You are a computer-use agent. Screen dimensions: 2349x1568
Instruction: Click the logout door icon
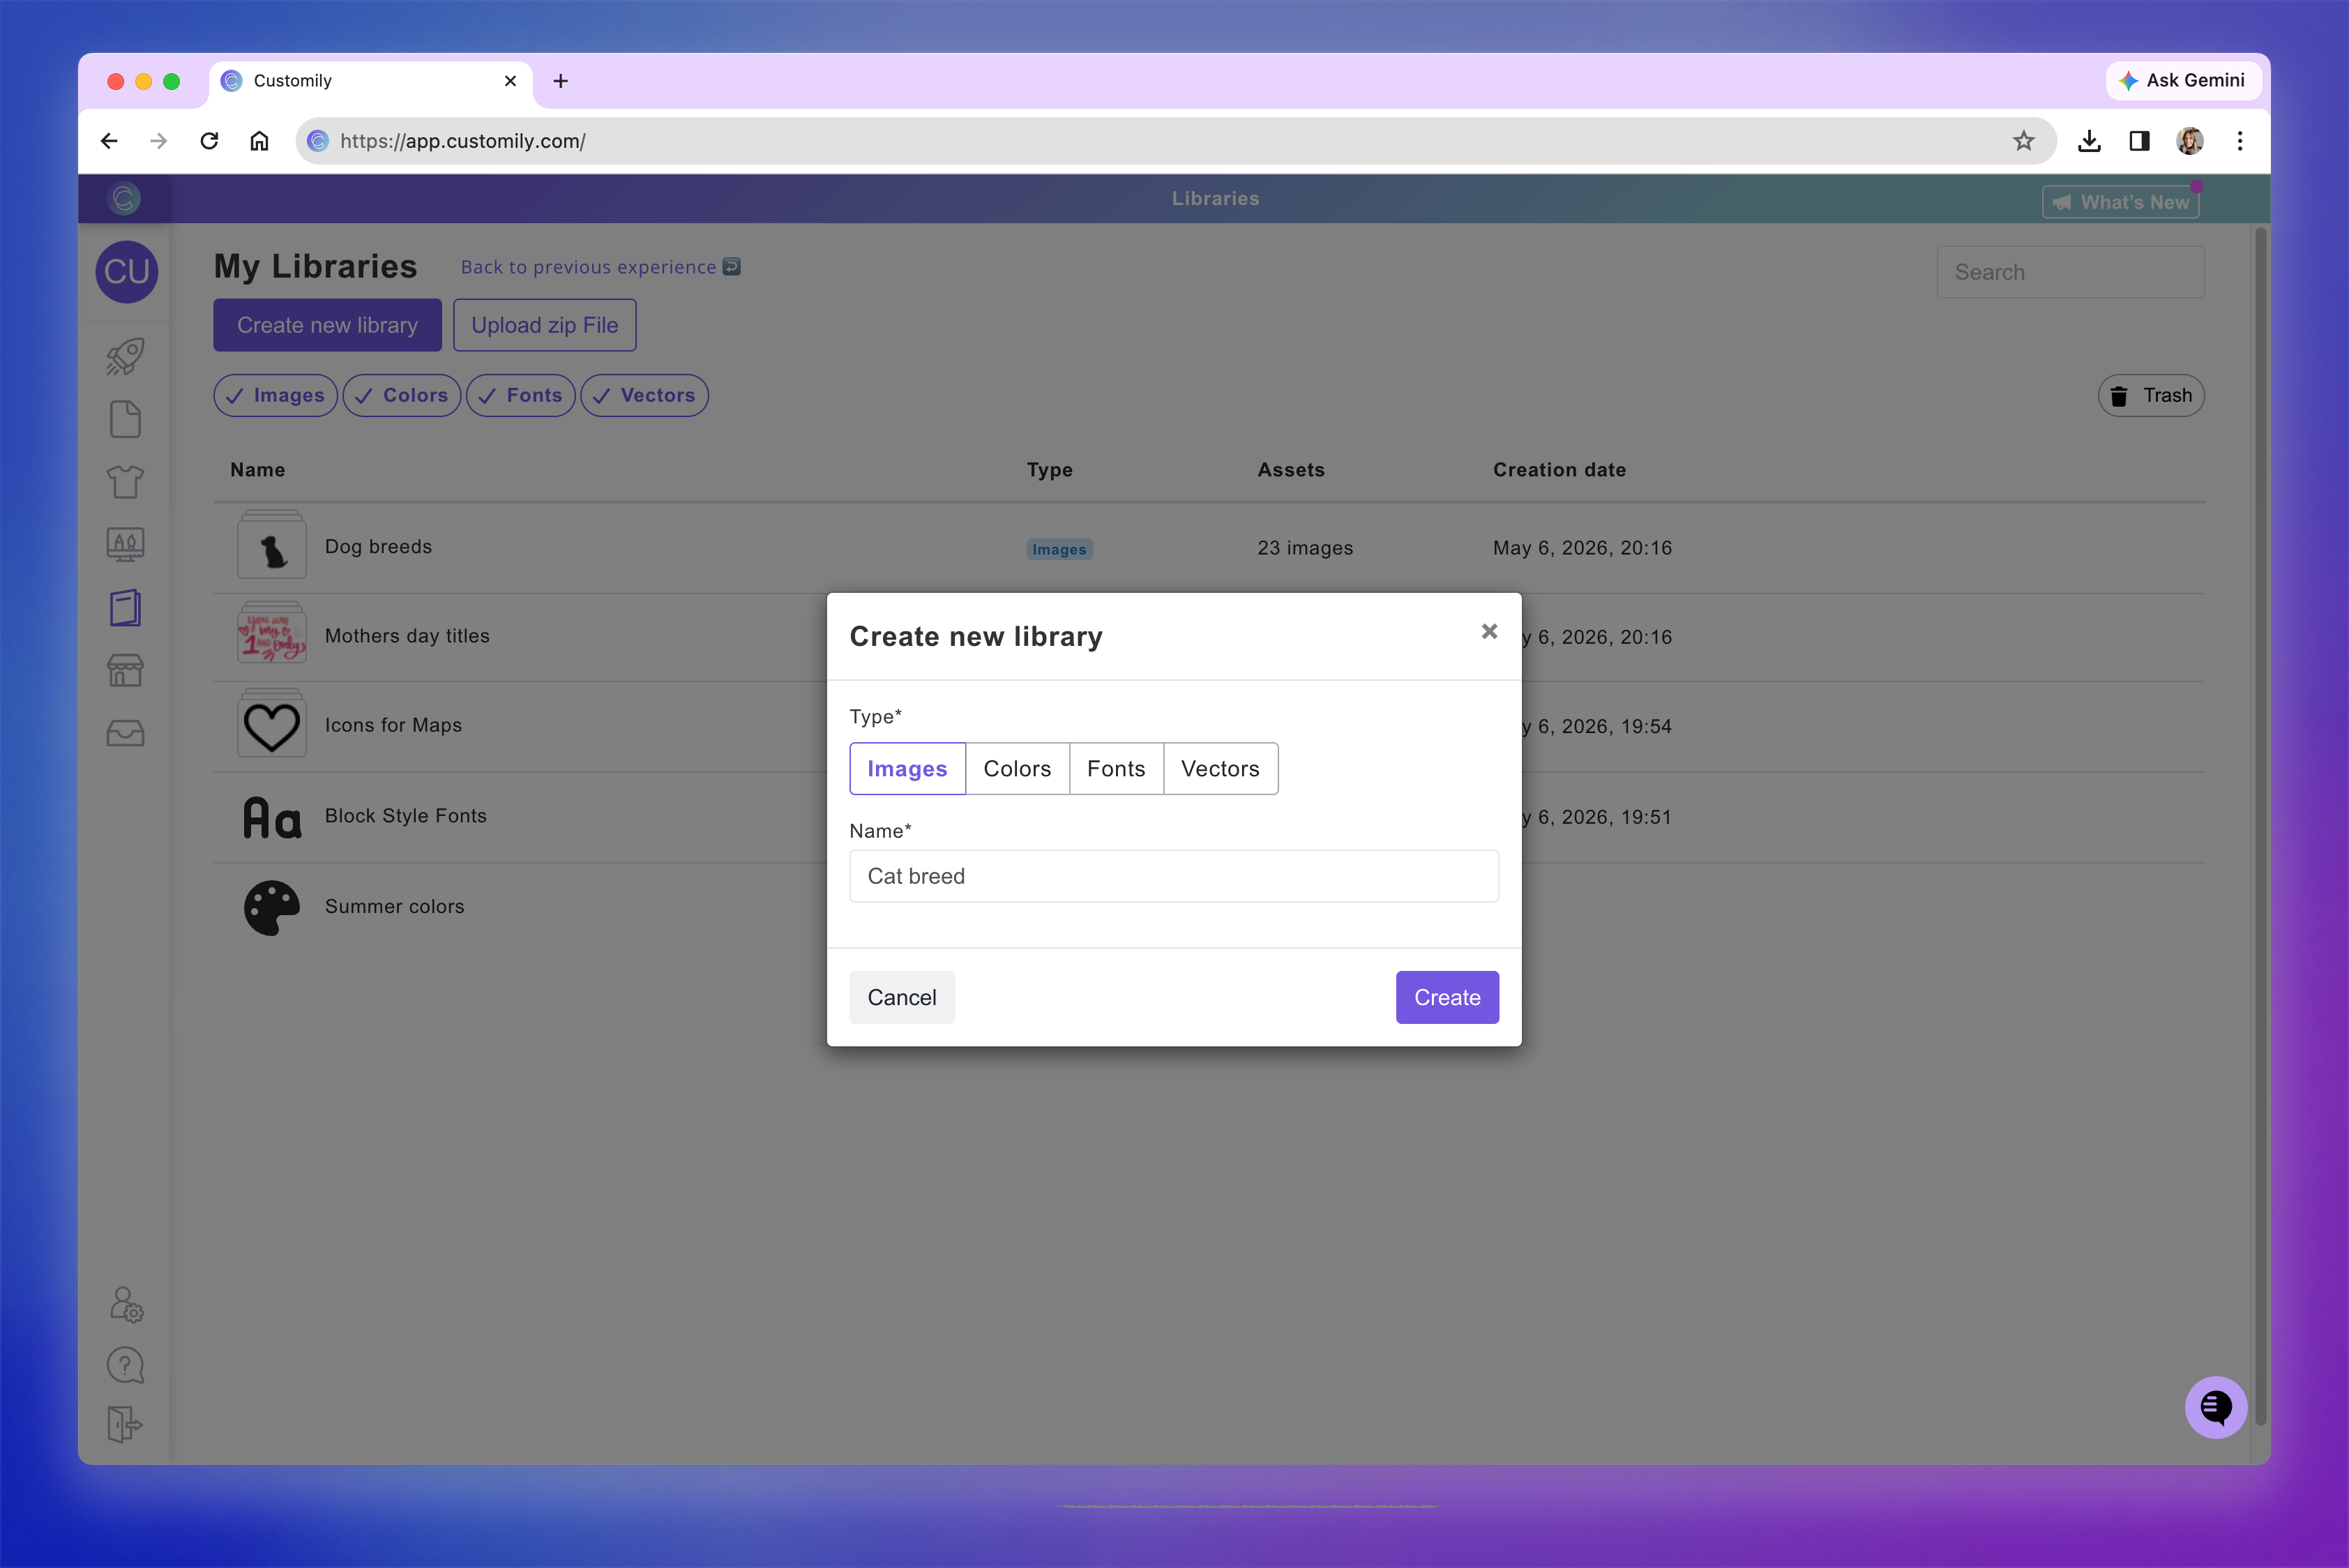[x=125, y=1424]
